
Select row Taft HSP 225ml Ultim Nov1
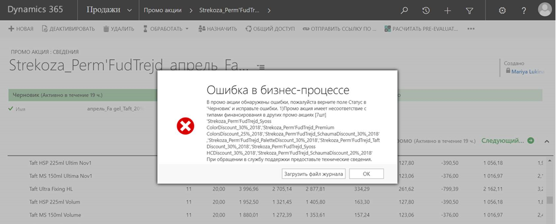60,163
